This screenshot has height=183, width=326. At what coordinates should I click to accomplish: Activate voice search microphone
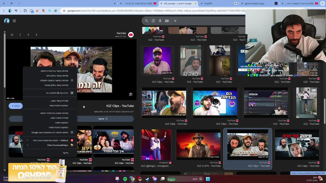pyautogui.click(x=160, y=21)
